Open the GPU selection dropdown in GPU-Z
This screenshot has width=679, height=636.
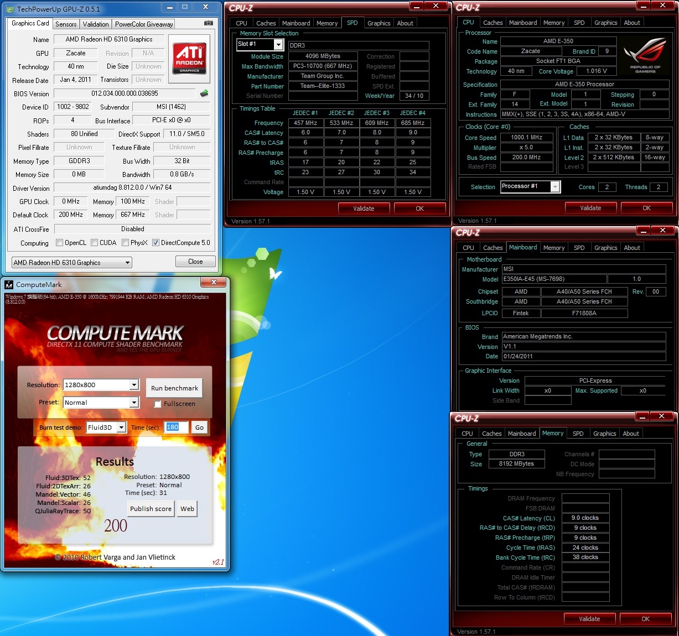click(x=72, y=263)
